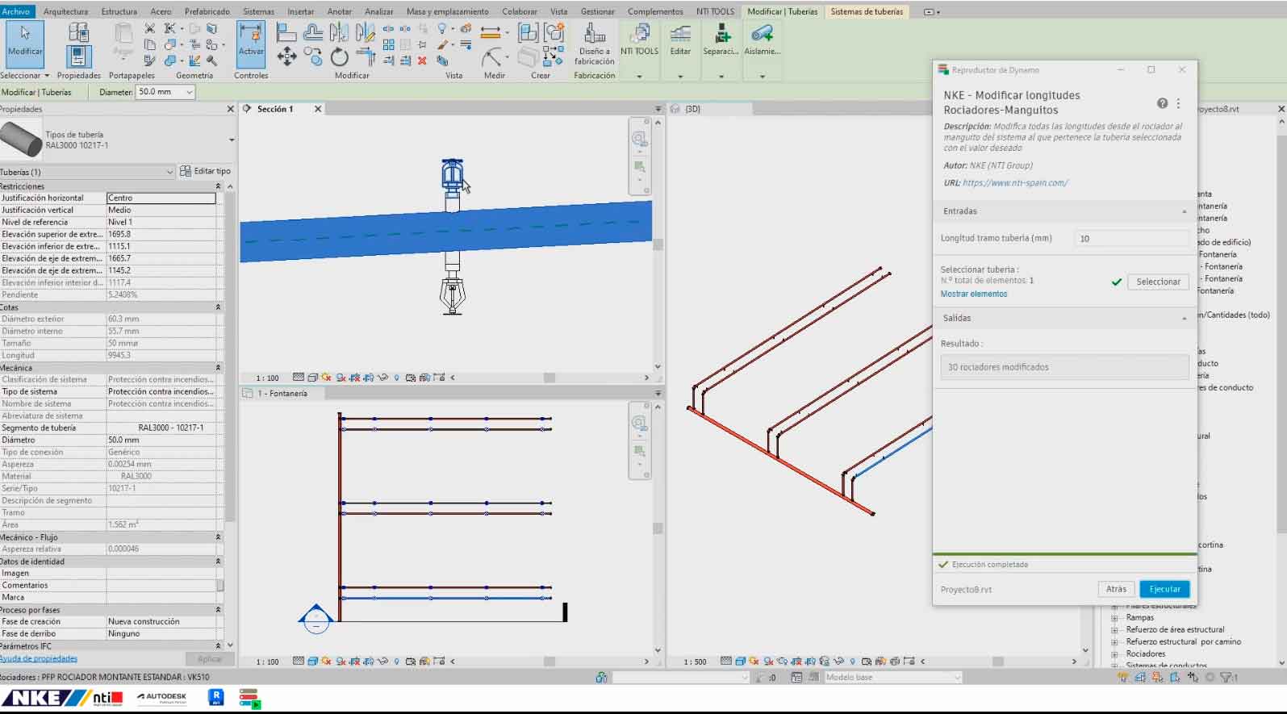Click the Longitud tramo tubería input field
Screen dimensions: 1287x714
click(x=1131, y=239)
